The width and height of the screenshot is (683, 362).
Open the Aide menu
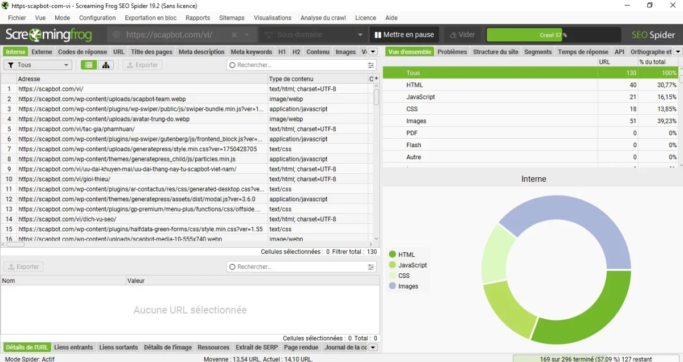[392, 18]
